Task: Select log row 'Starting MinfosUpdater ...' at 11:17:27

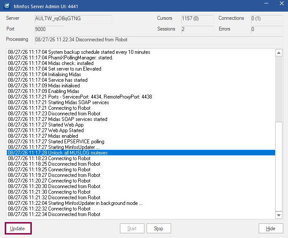Action: [141, 147]
